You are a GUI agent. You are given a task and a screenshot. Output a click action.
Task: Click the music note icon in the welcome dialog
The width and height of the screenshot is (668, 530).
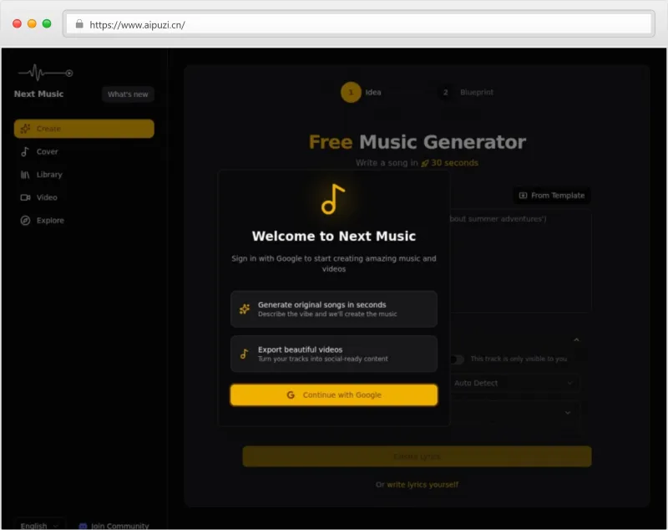pyautogui.click(x=331, y=199)
